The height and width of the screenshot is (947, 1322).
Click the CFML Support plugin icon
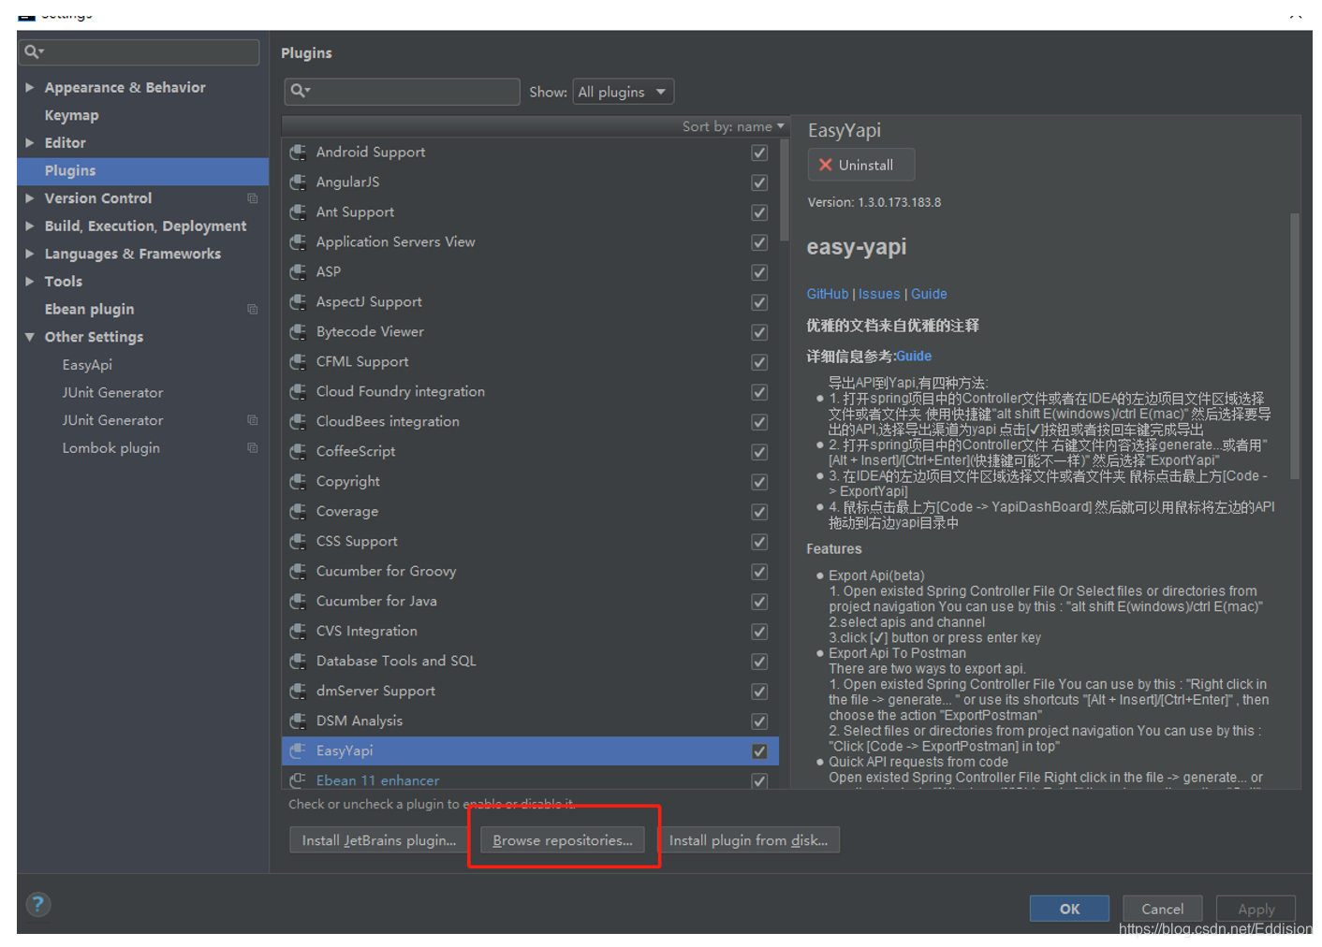(298, 361)
